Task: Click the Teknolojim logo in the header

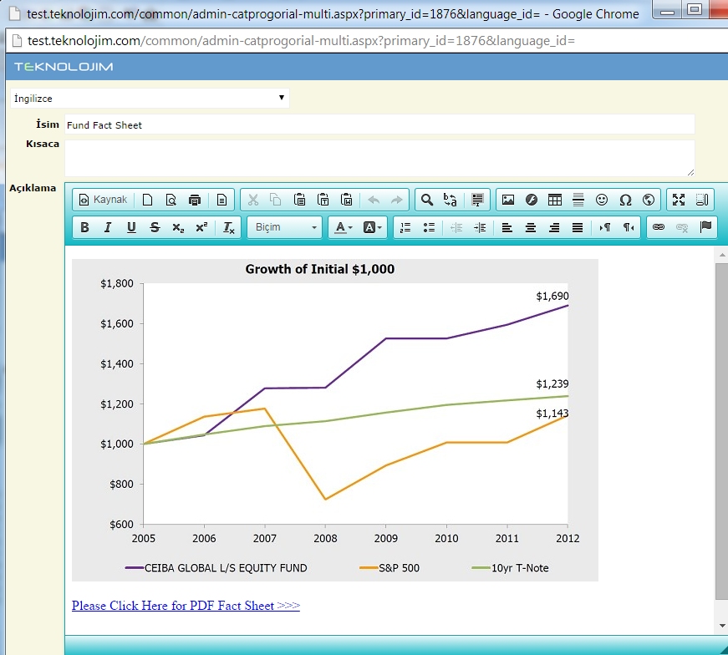Action: [x=64, y=66]
